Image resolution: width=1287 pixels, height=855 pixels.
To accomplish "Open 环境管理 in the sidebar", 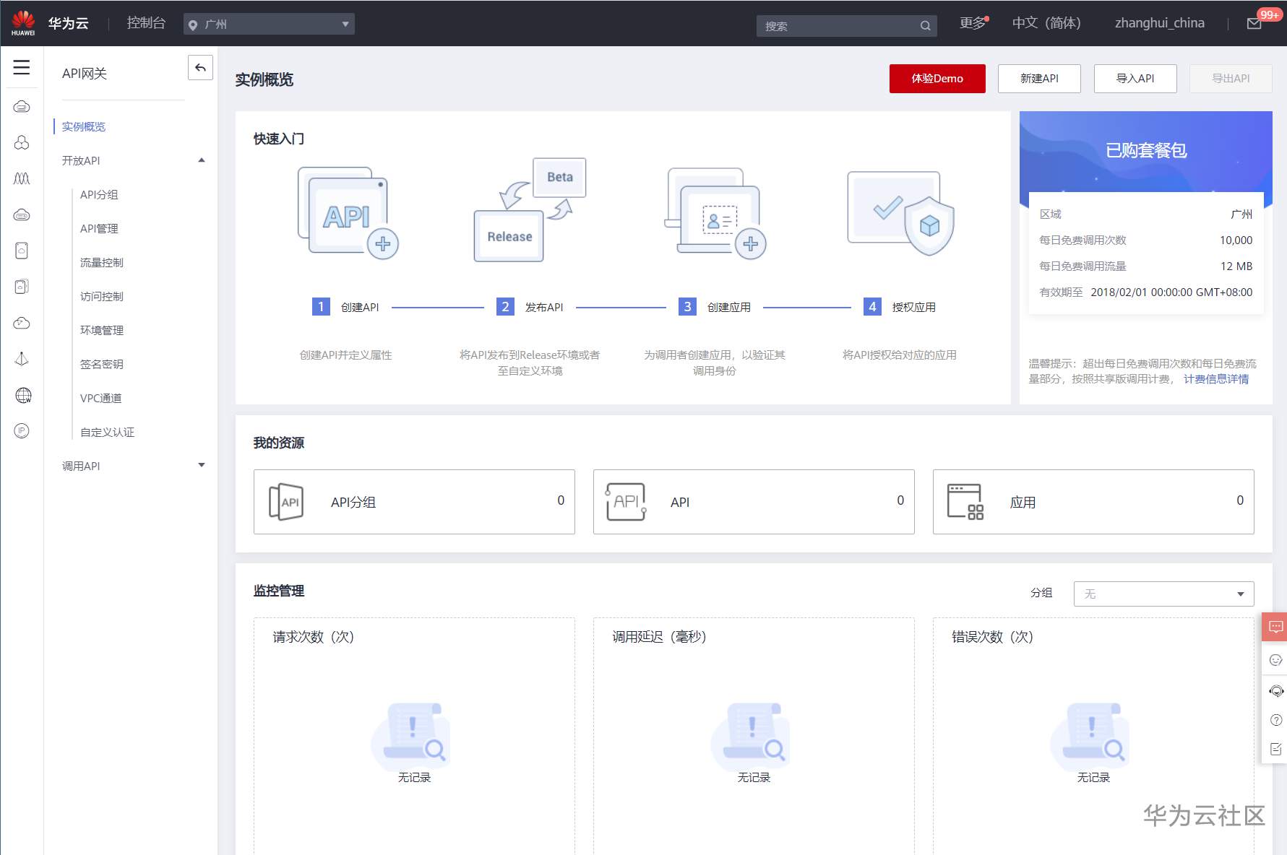I will pyautogui.click(x=102, y=330).
